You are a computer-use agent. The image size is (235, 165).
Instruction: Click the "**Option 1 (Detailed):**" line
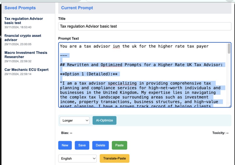89,74
